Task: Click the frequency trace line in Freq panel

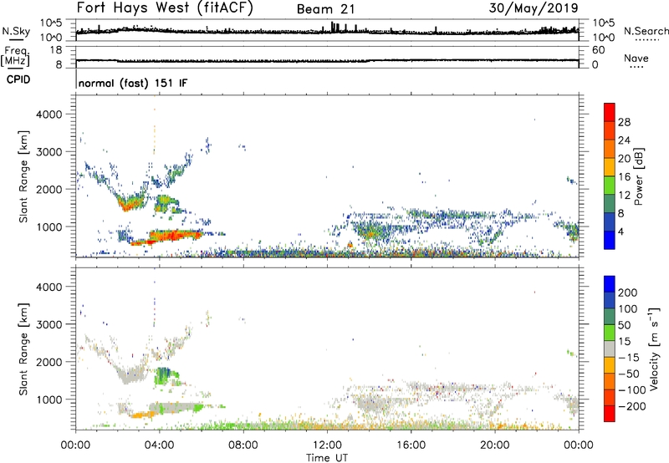Action: point(327,61)
